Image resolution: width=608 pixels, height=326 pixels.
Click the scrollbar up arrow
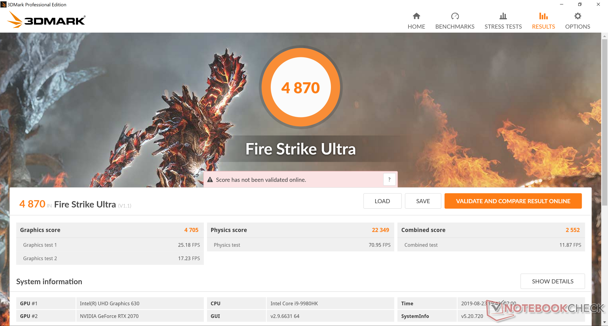click(604, 36)
